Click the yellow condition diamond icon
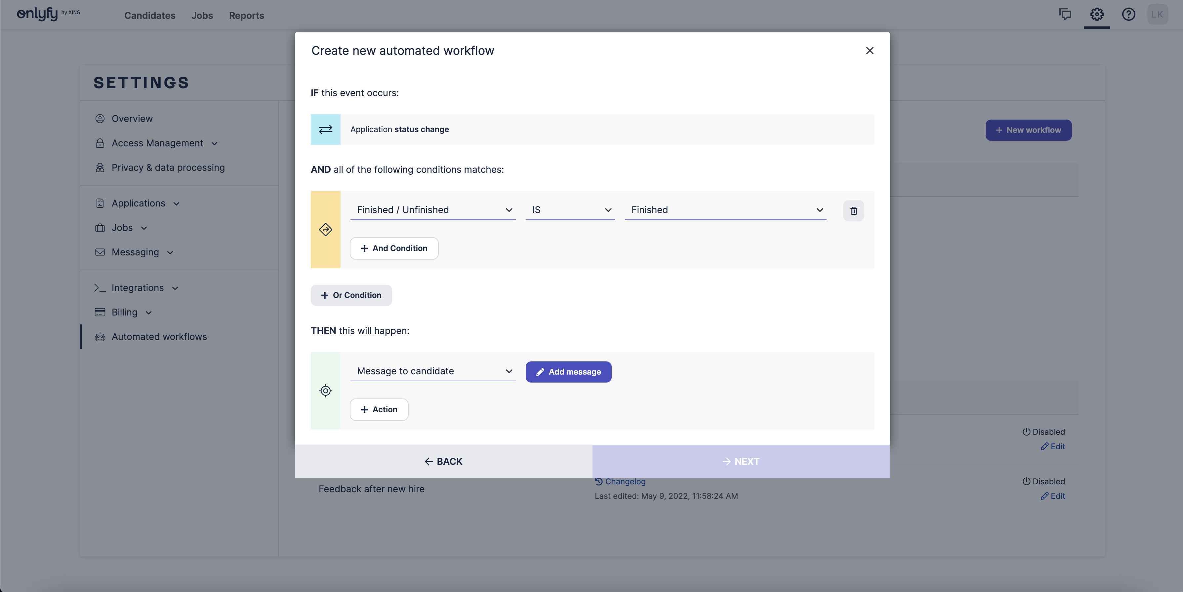The image size is (1183, 592). 326,230
